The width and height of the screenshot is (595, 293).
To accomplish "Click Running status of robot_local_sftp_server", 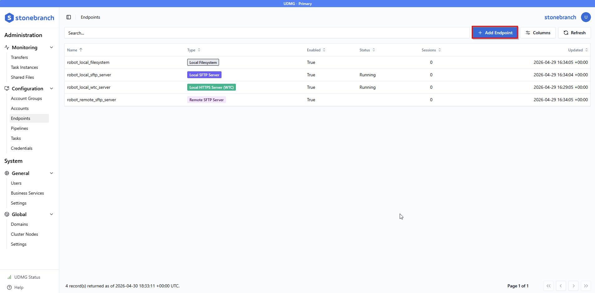I will [368, 75].
